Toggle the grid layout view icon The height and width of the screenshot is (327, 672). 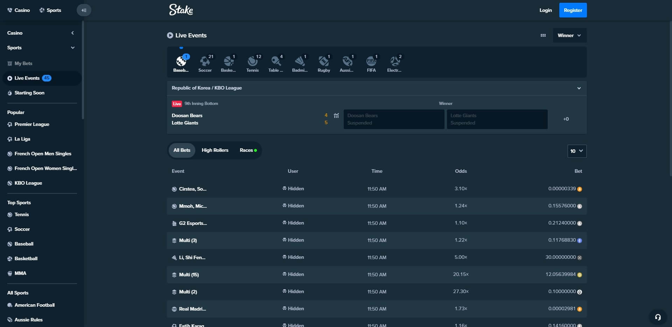click(x=543, y=35)
